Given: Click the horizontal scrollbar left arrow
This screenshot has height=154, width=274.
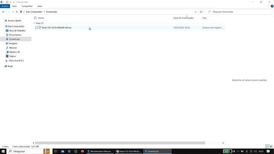Looking at the screenshot, I should pyautogui.click(x=33, y=143).
